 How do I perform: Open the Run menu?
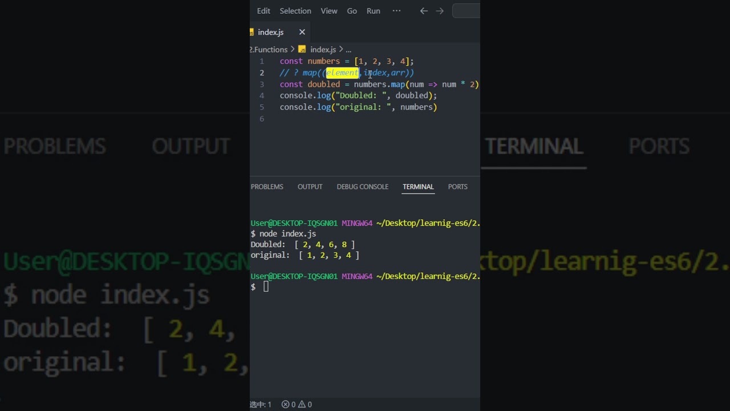[374, 11]
